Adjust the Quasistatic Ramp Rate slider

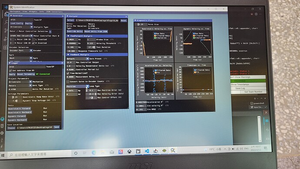click(15, 97)
